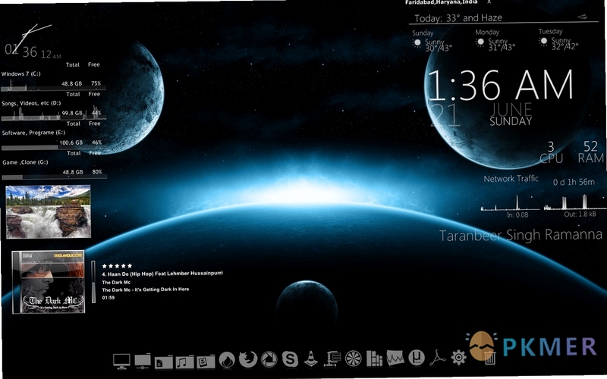
Task: Open the Pictures folder dock icon
Action: tap(206, 362)
